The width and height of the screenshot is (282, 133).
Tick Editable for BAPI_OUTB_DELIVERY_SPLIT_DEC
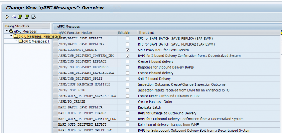128,130
